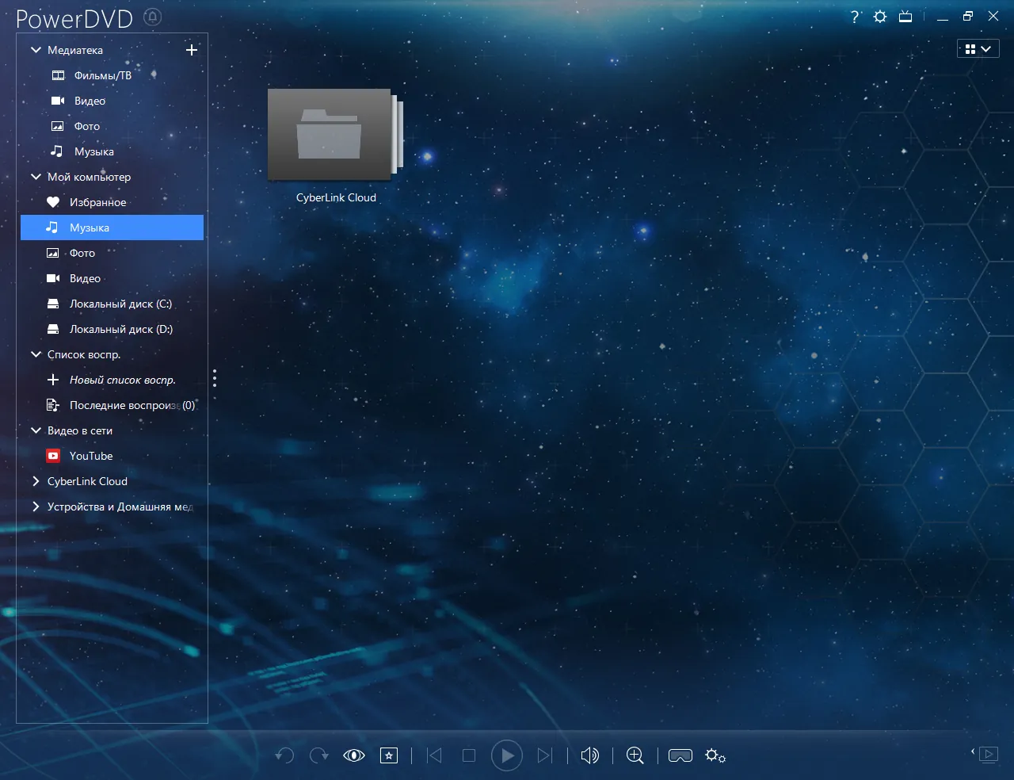Select Фильмы/ТВ in the media library
Image resolution: width=1014 pixels, height=780 pixels.
click(x=103, y=75)
